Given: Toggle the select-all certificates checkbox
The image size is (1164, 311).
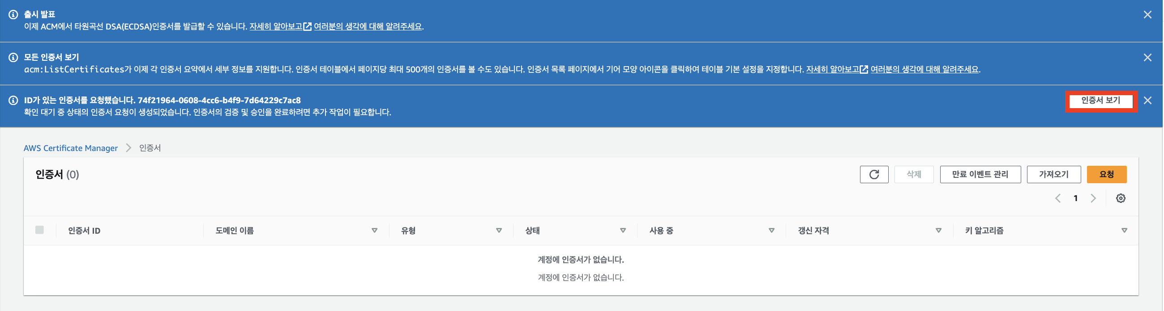Looking at the screenshot, I should pyautogui.click(x=40, y=230).
